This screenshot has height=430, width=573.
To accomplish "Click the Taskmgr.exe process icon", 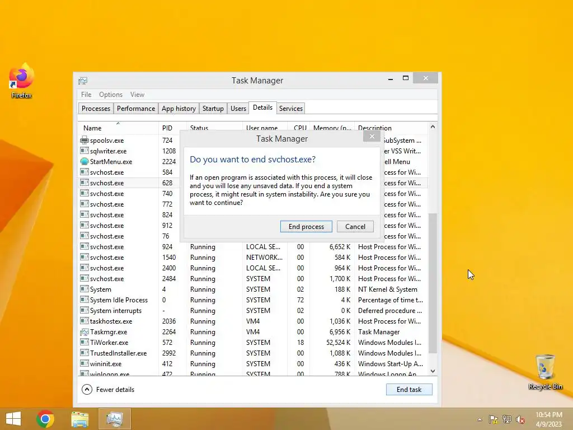I will [84, 331].
